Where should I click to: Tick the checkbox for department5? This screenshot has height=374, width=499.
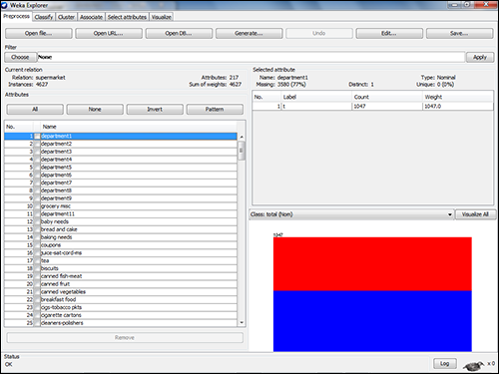(37, 167)
